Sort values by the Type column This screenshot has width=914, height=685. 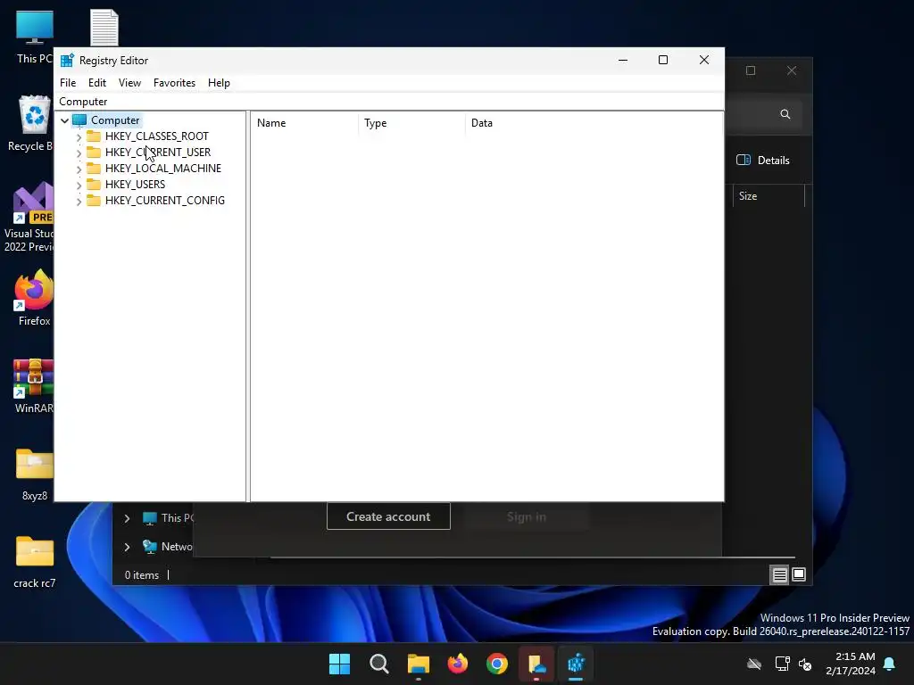click(411, 123)
